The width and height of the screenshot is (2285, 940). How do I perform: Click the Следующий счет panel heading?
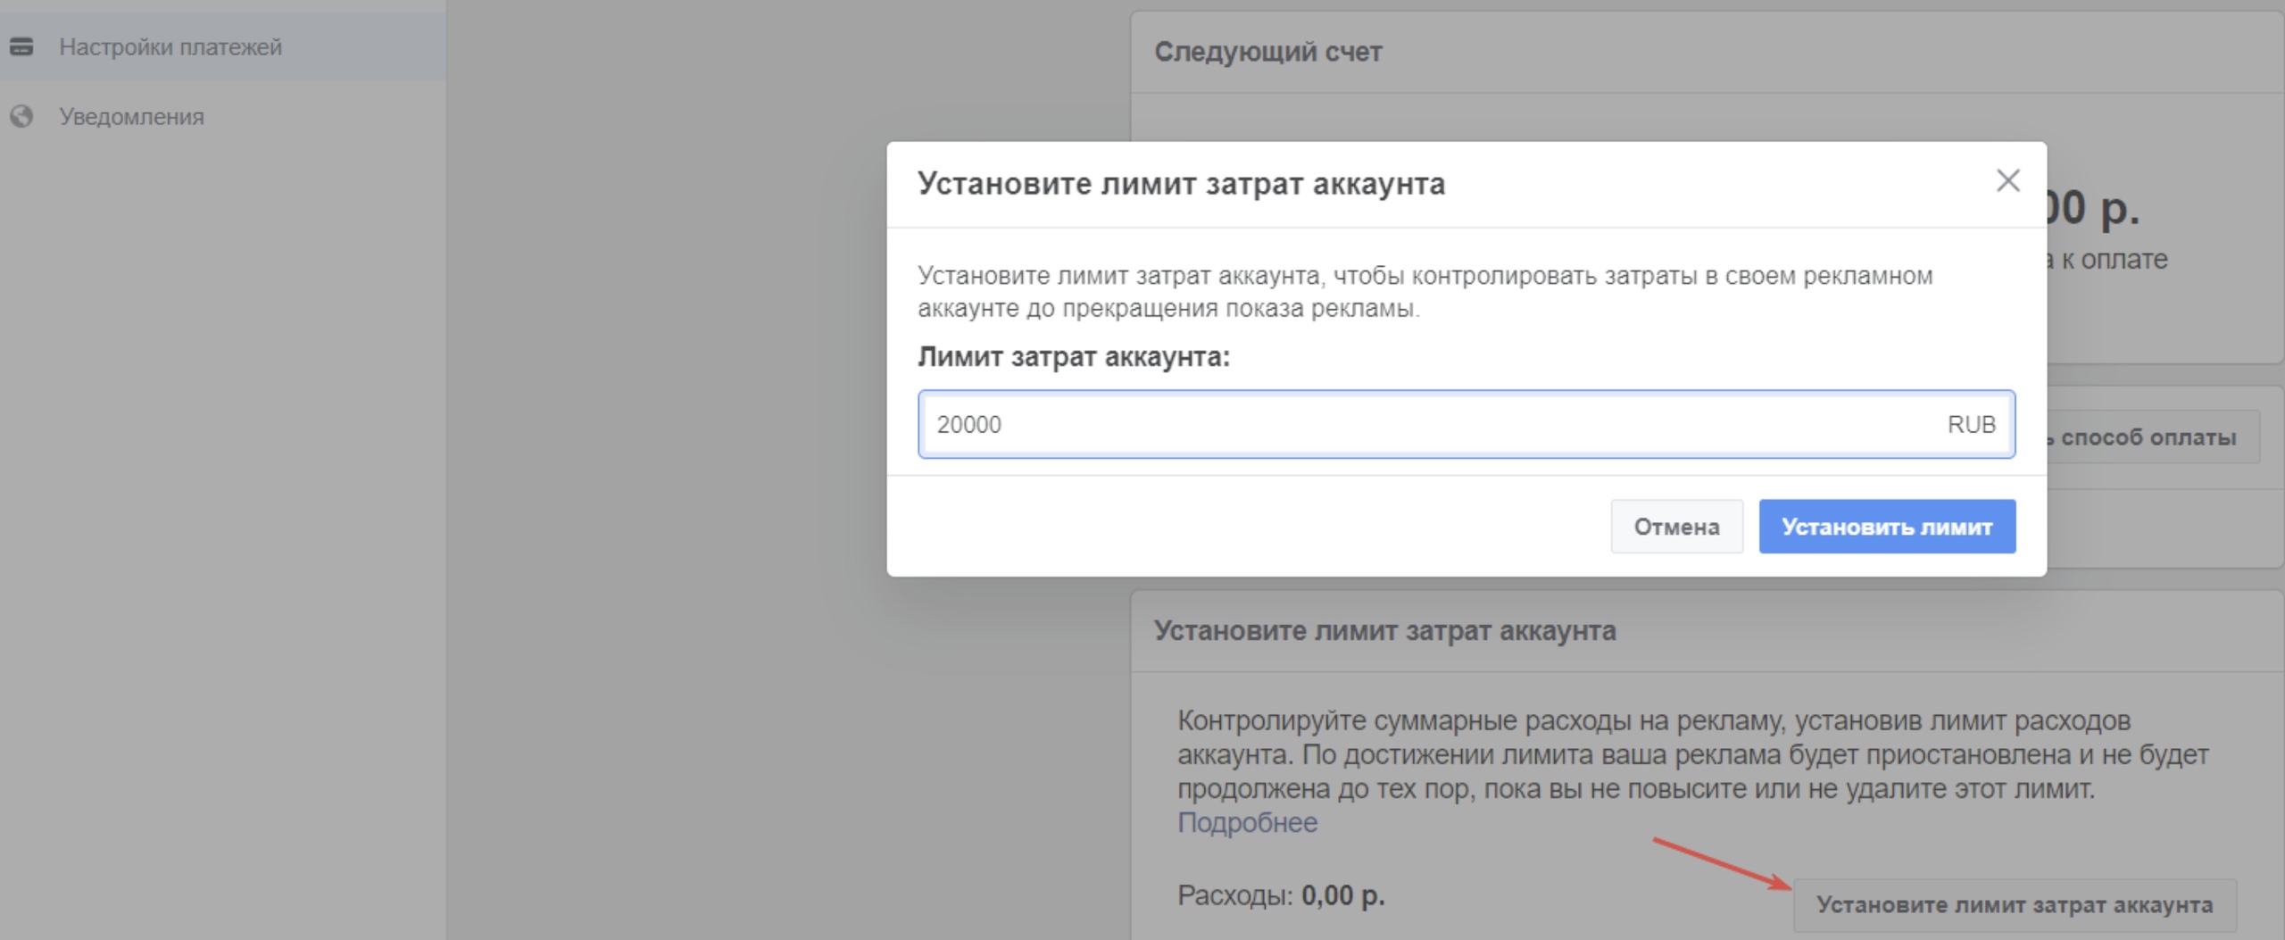click(x=1267, y=52)
